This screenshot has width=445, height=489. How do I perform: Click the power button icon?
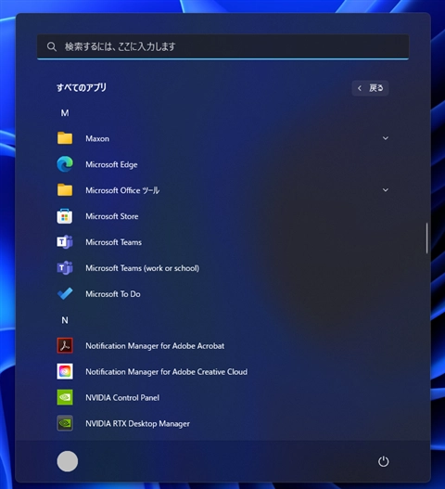(383, 461)
